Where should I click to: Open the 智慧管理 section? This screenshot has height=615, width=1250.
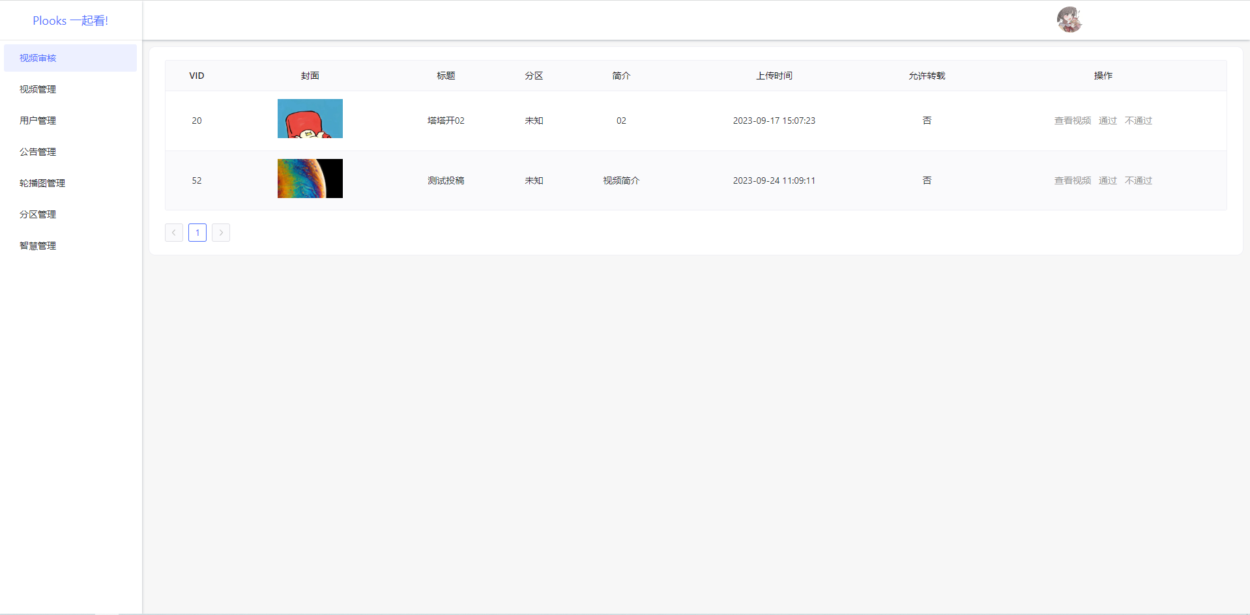37,245
